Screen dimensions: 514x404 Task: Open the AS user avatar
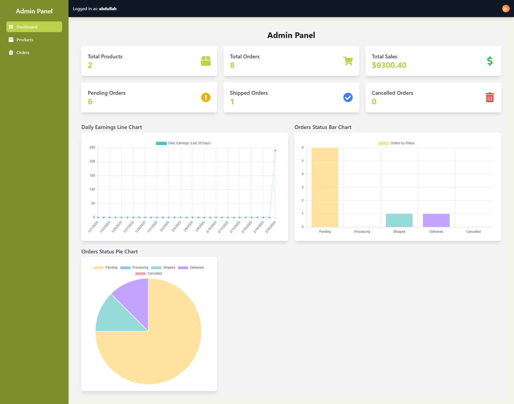click(x=506, y=9)
